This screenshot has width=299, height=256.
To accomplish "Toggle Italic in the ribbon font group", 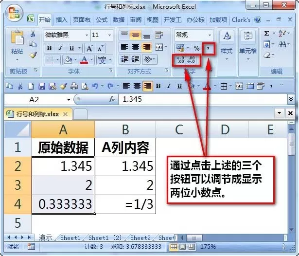I will coord(60,48).
